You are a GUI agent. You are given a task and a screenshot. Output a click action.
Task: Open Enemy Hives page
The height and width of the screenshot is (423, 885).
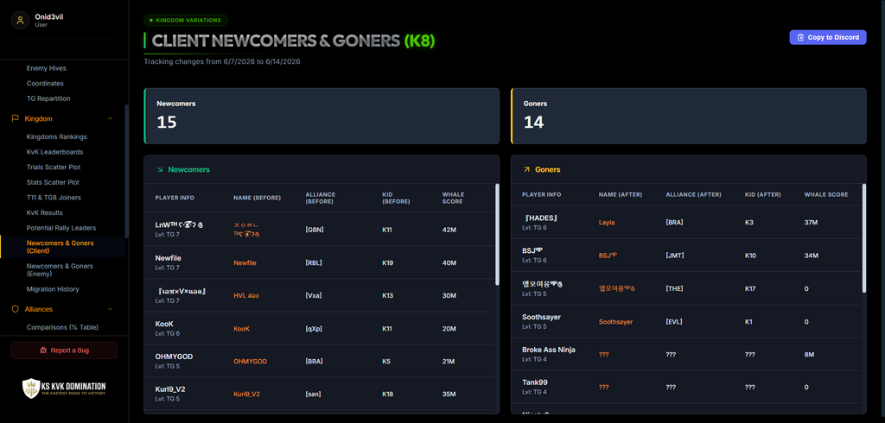pyautogui.click(x=47, y=68)
